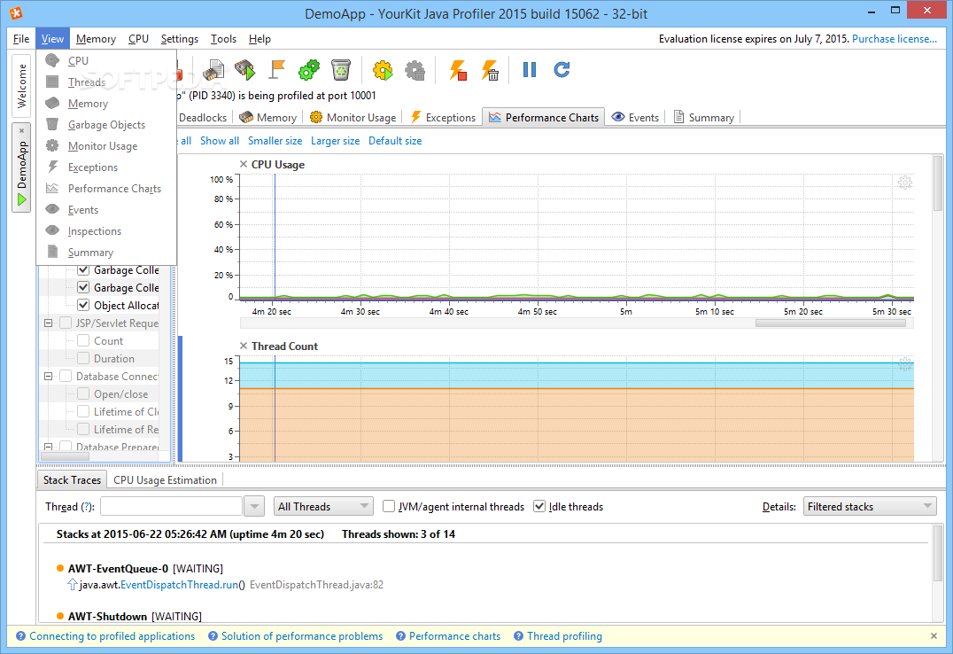Open the Thread filter dropdown arrow
Image resolution: width=953 pixels, height=654 pixels.
pos(254,506)
